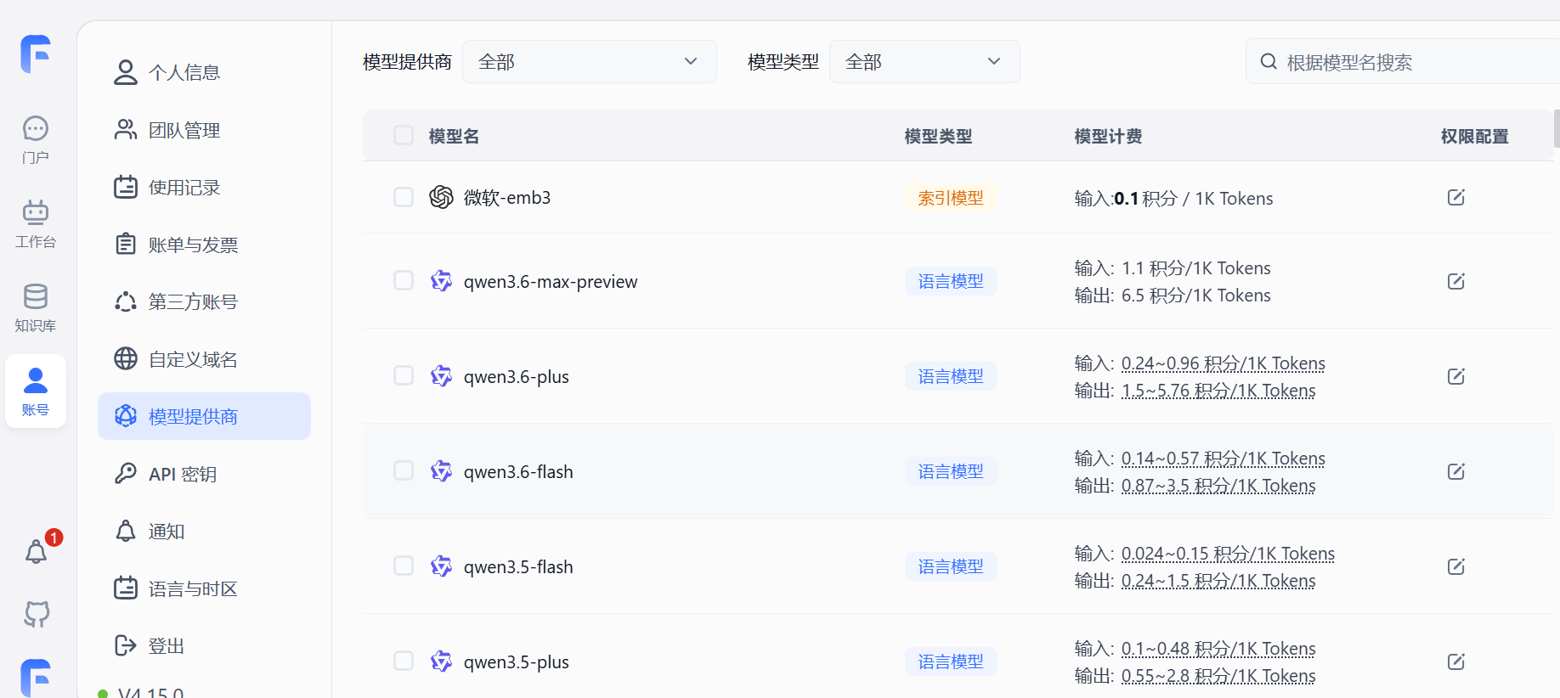The width and height of the screenshot is (1560, 698).
Task: Click the 语言模型 tag for qwen3.5-flash
Action: (x=951, y=566)
